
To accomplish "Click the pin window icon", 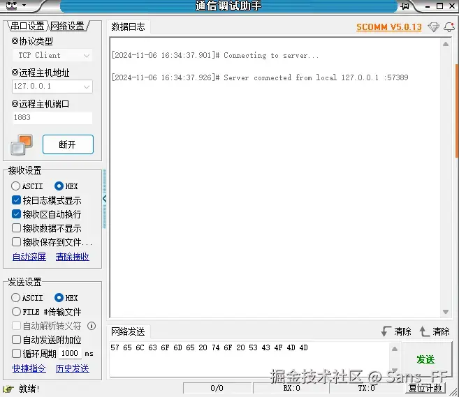I will click(x=405, y=6).
